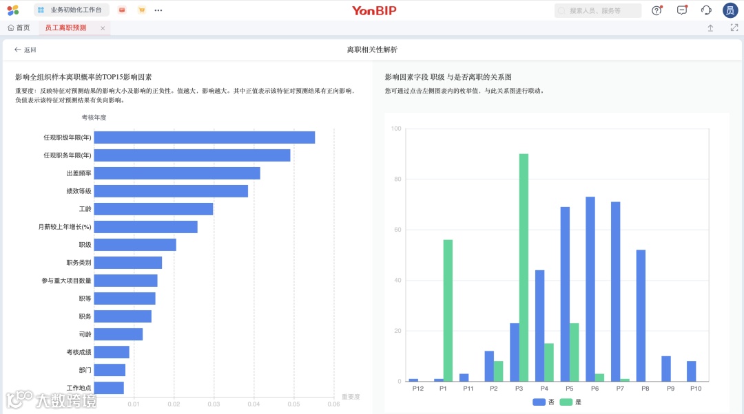Click the blue P5 bar
The width and height of the screenshot is (744, 414).
click(x=565, y=294)
